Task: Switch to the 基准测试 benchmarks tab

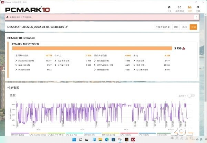Action: 179,9
